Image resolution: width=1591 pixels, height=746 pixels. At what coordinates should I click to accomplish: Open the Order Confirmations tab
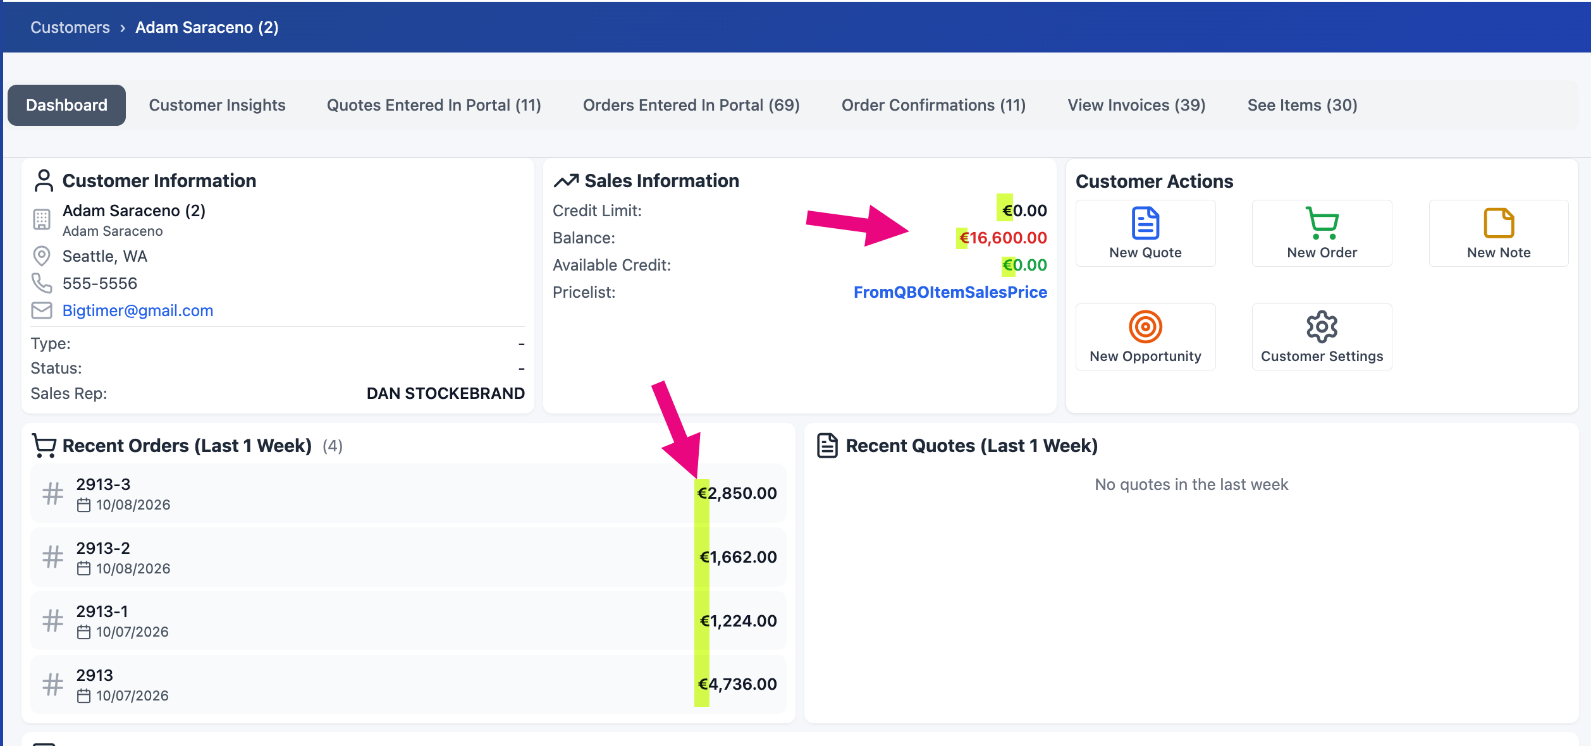click(933, 105)
